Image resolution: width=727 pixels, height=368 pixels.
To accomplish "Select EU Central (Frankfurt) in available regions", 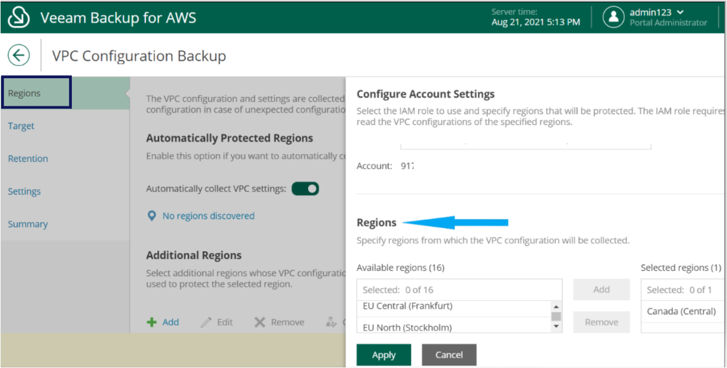I will 455,307.
